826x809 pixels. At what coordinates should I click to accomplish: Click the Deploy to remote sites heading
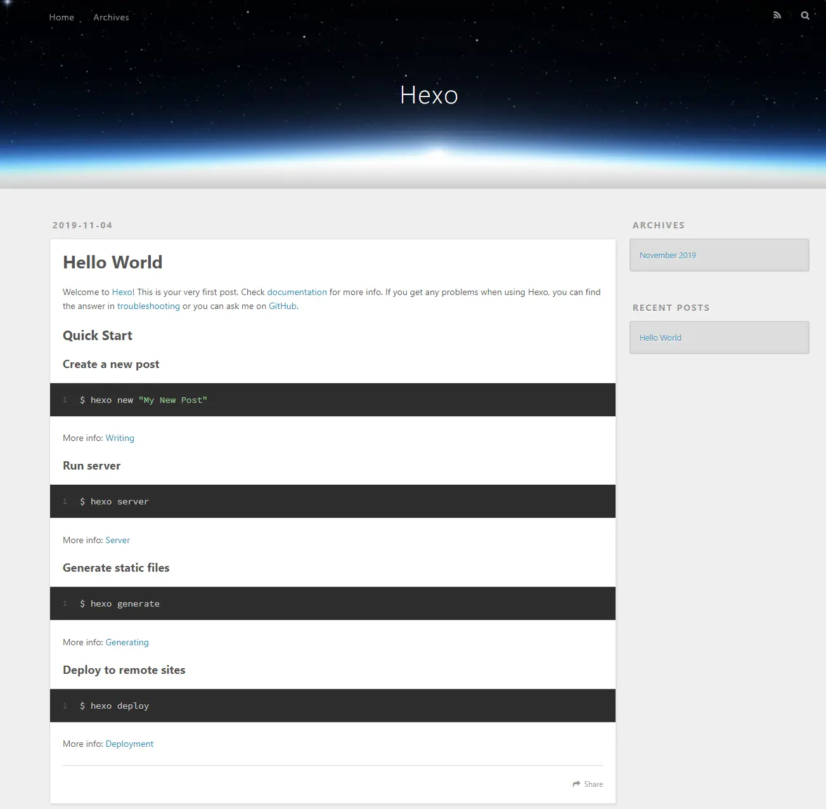coord(124,670)
